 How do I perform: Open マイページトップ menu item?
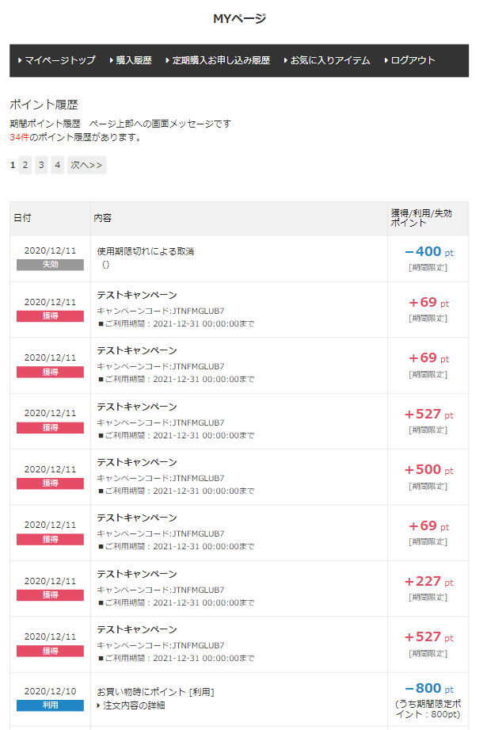[59, 60]
